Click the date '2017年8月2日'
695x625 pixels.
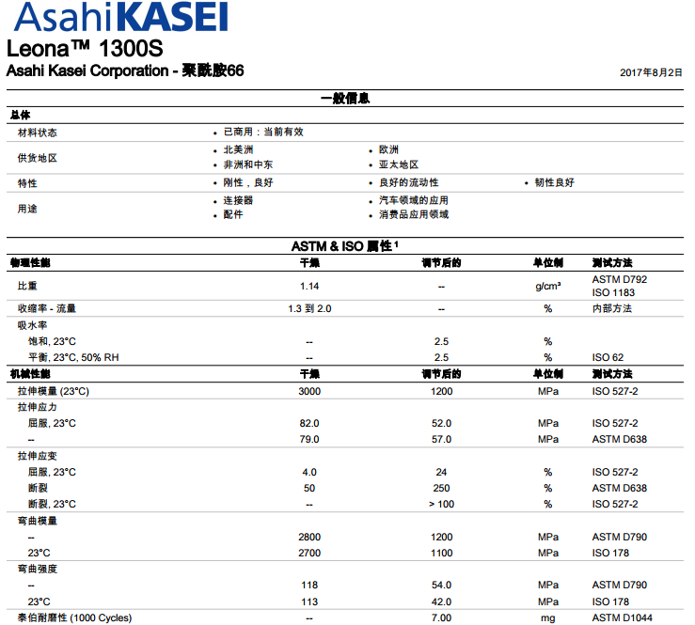[x=651, y=72]
